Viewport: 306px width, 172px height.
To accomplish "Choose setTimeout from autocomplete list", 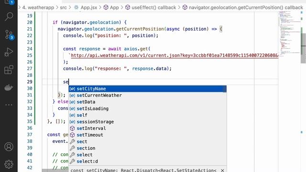I will point(148,135).
